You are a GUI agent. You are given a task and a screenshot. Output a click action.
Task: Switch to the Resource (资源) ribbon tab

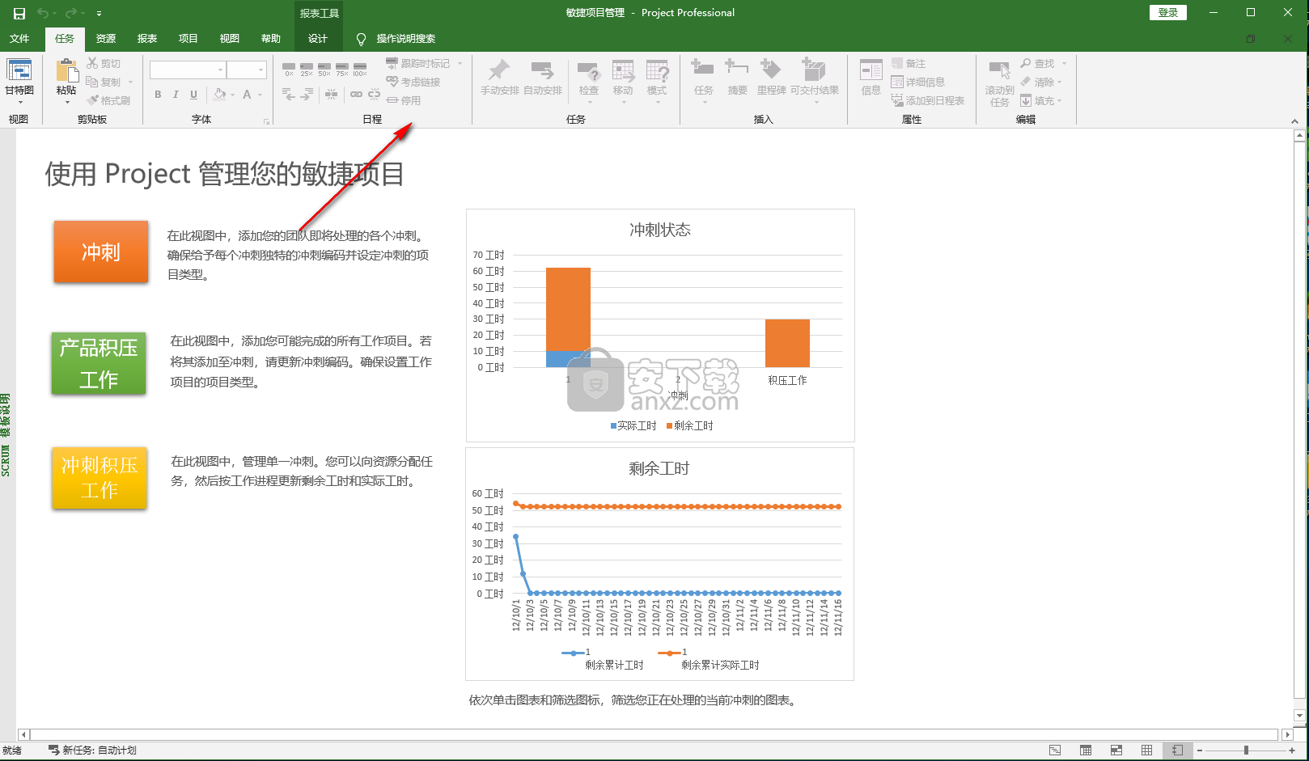coord(106,39)
